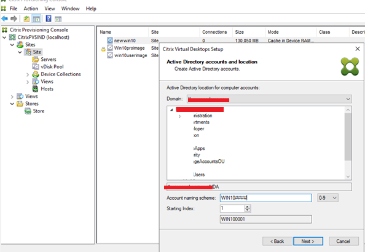Click the Starting Index field
Image resolution: width=381 pixels, height=252 pixels.
tap(232, 208)
